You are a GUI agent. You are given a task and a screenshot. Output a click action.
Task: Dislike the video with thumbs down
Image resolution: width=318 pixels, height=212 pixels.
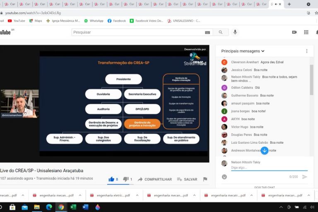[126, 179]
